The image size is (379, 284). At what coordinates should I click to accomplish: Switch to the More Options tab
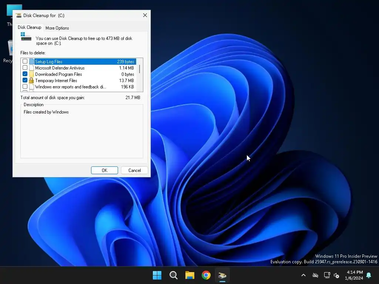[57, 28]
